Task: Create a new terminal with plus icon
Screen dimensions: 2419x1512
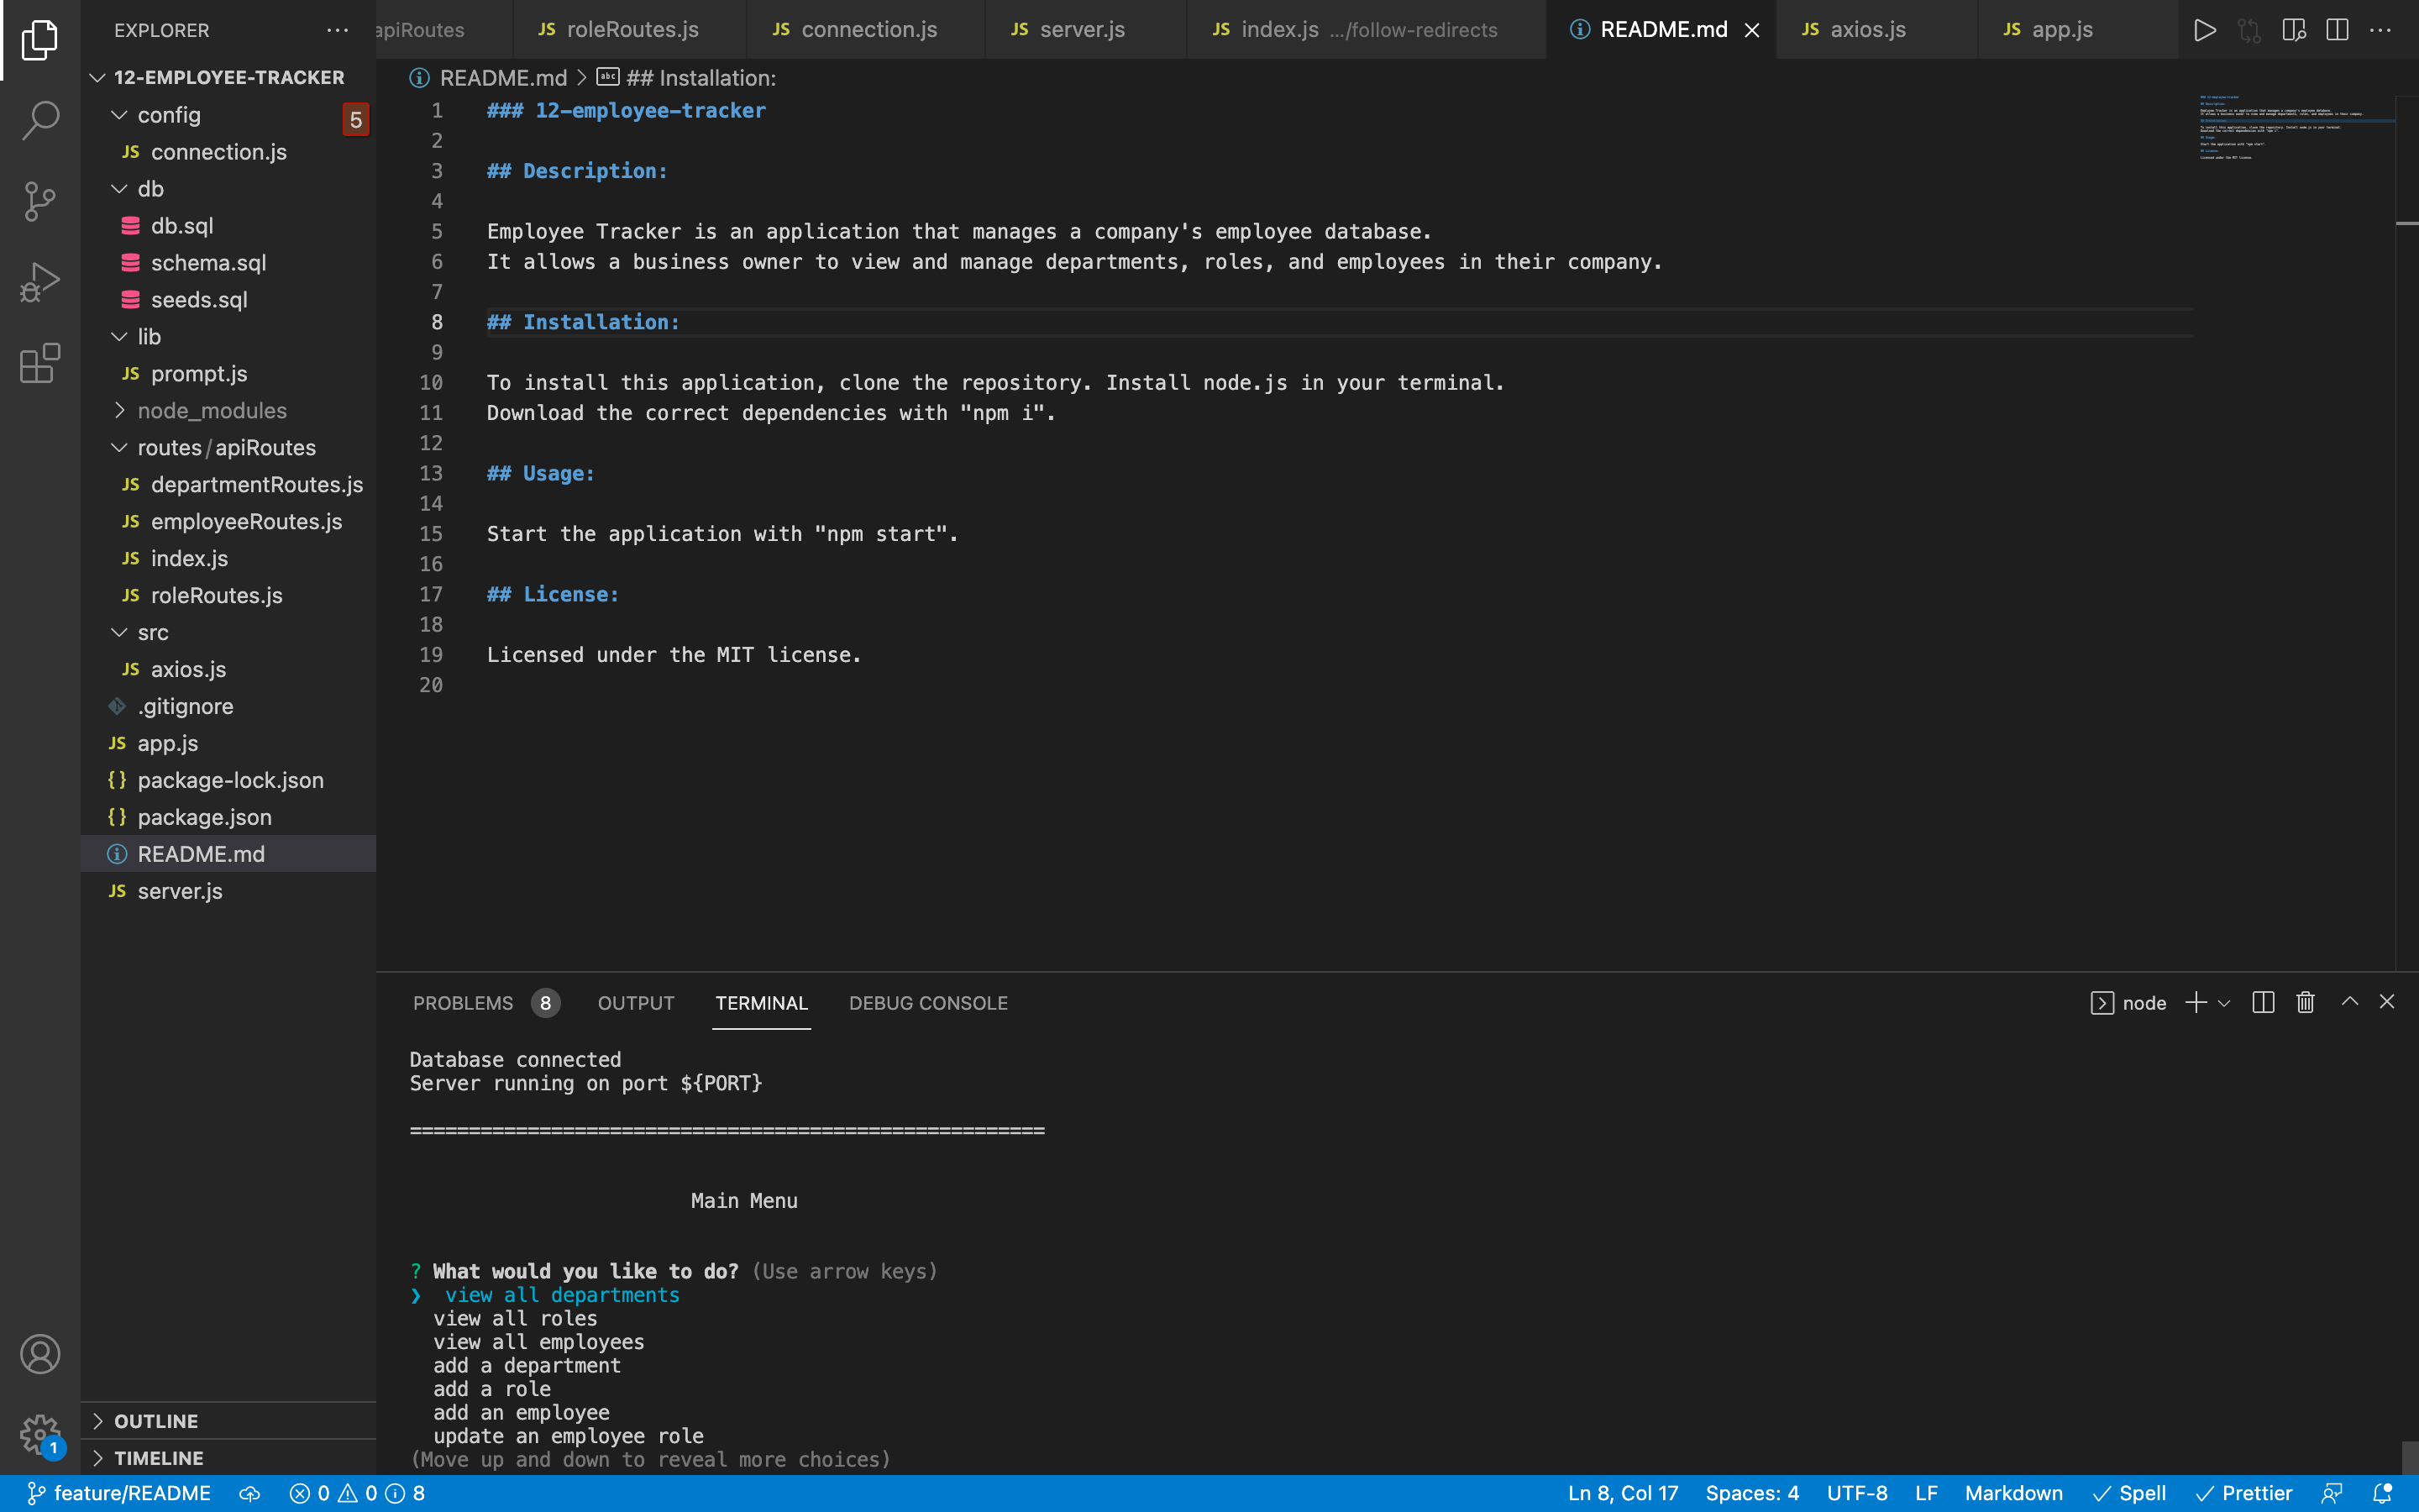Action: pos(2195,1002)
